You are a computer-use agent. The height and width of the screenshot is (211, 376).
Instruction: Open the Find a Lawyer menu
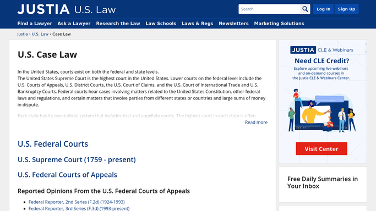click(35, 24)
